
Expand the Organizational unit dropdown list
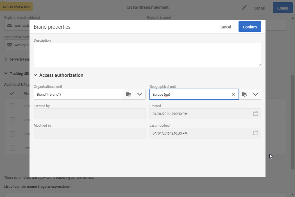coord(140,95)
